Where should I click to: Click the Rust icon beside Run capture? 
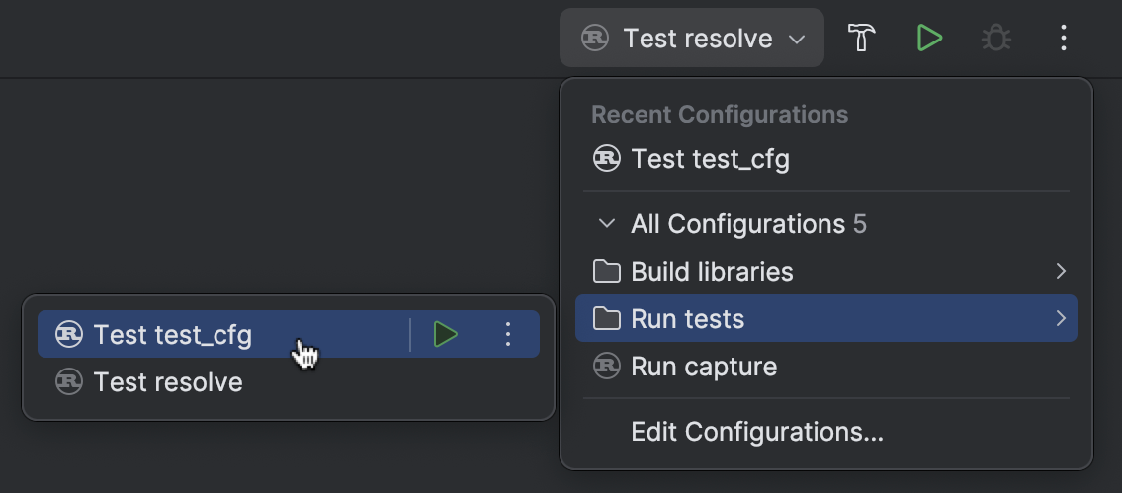[606, 367]
